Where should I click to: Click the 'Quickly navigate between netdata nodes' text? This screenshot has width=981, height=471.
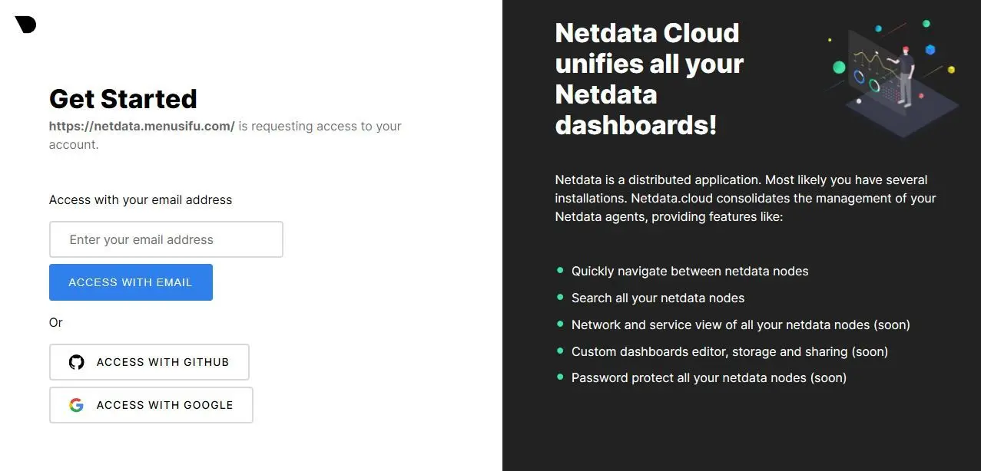click(690, 271)
